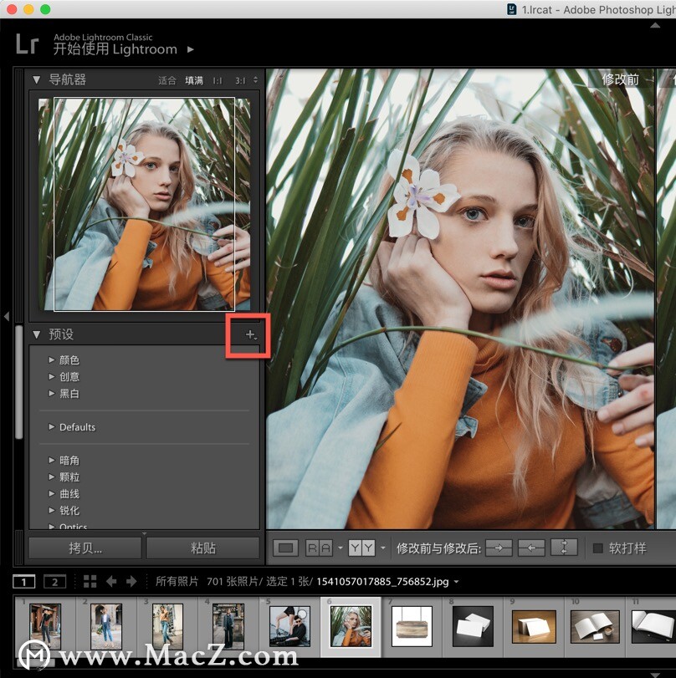Hide the left panel with its edge arrow

7,317
